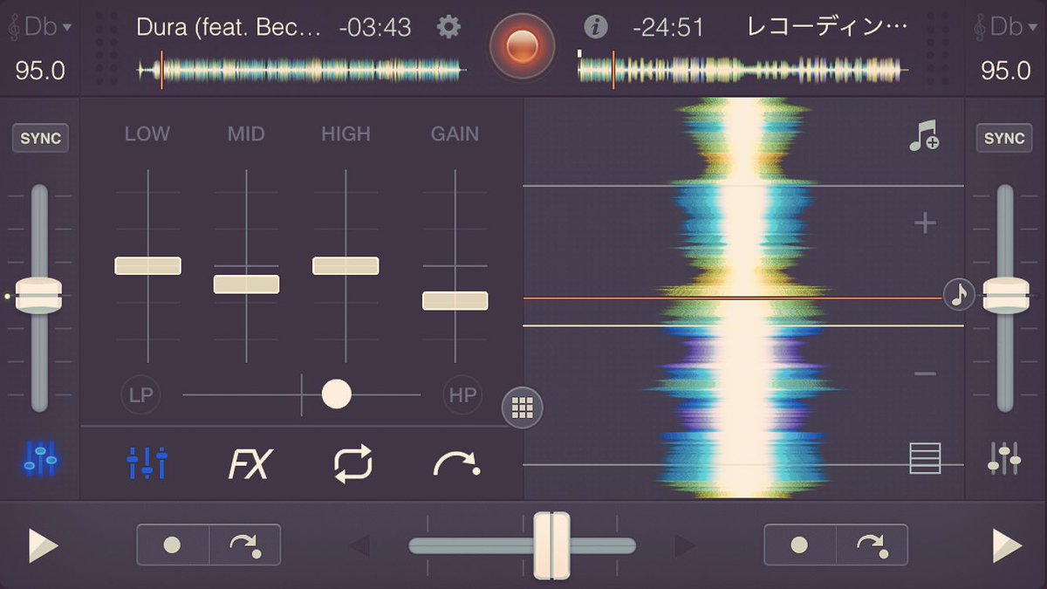Jump to right deck cue point
This screenshot has height=589, width=1047.
point(872,544)
